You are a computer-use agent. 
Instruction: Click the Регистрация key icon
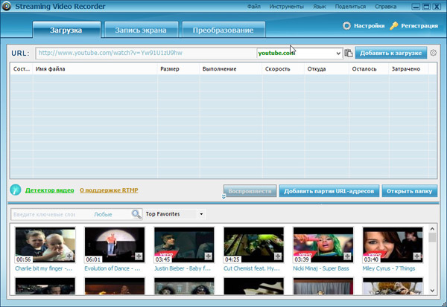tap(394, 26)
